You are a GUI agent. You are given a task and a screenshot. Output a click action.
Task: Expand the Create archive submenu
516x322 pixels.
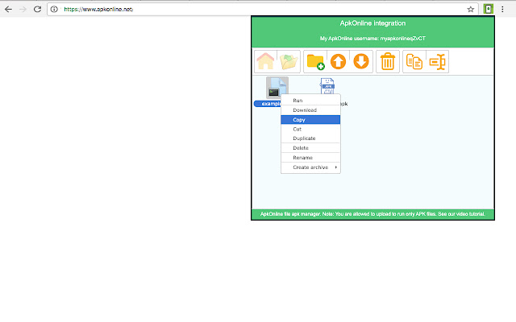coord(310,167)
